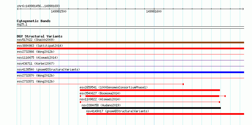Click the chr6:149981456..149981693 region label
The width and height of the screenshot is (252, 125).
point(38,6)
